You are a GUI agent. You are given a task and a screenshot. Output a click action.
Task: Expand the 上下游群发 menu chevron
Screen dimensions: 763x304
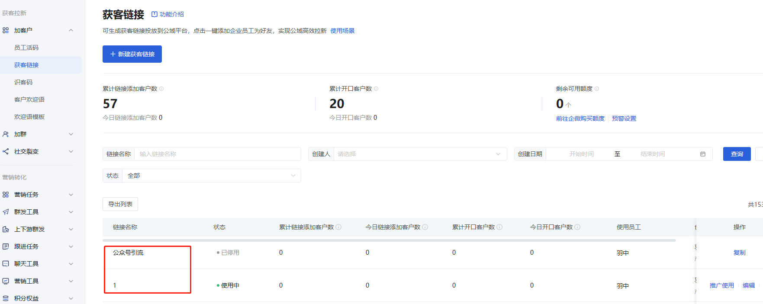[71, 229]
